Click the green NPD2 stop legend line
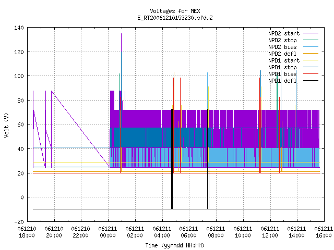Viewport: 334px width, 250px height. pyautogui.click(x=311, y=40)
